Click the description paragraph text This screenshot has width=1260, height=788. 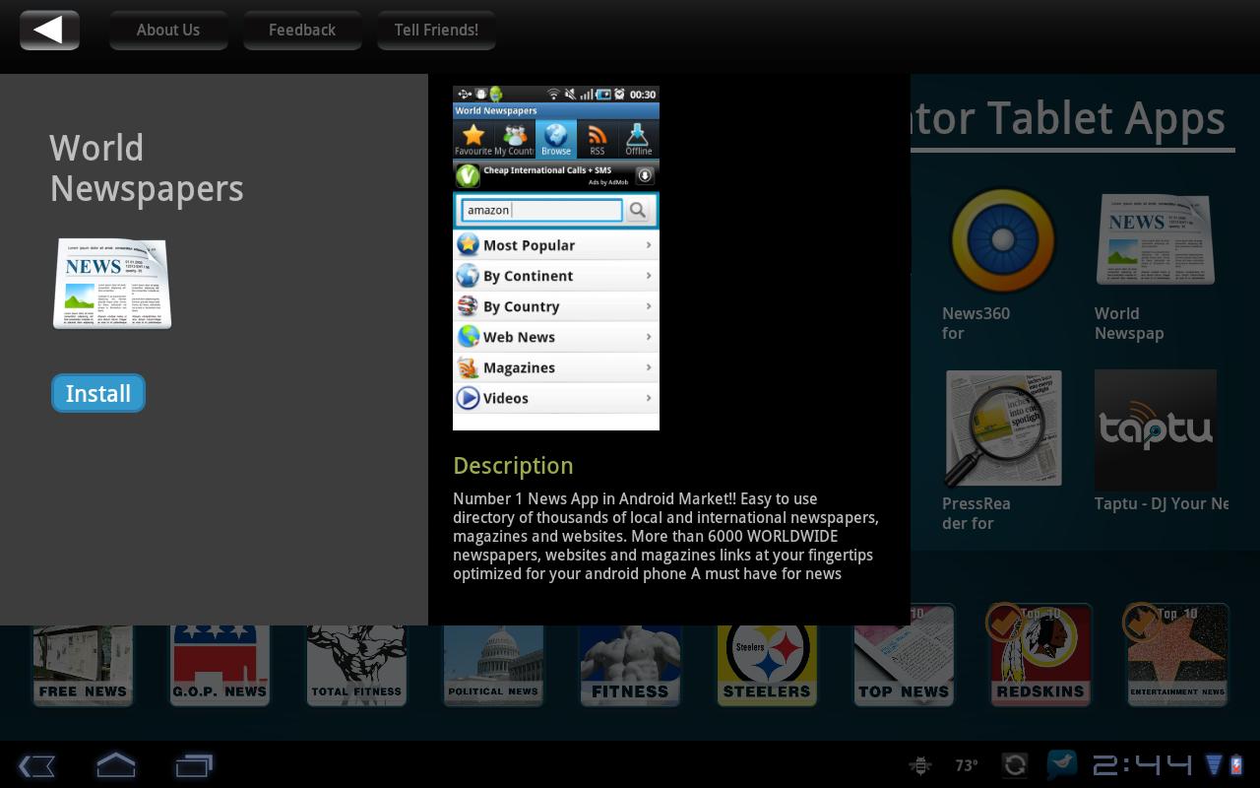[x=665, y=536]
